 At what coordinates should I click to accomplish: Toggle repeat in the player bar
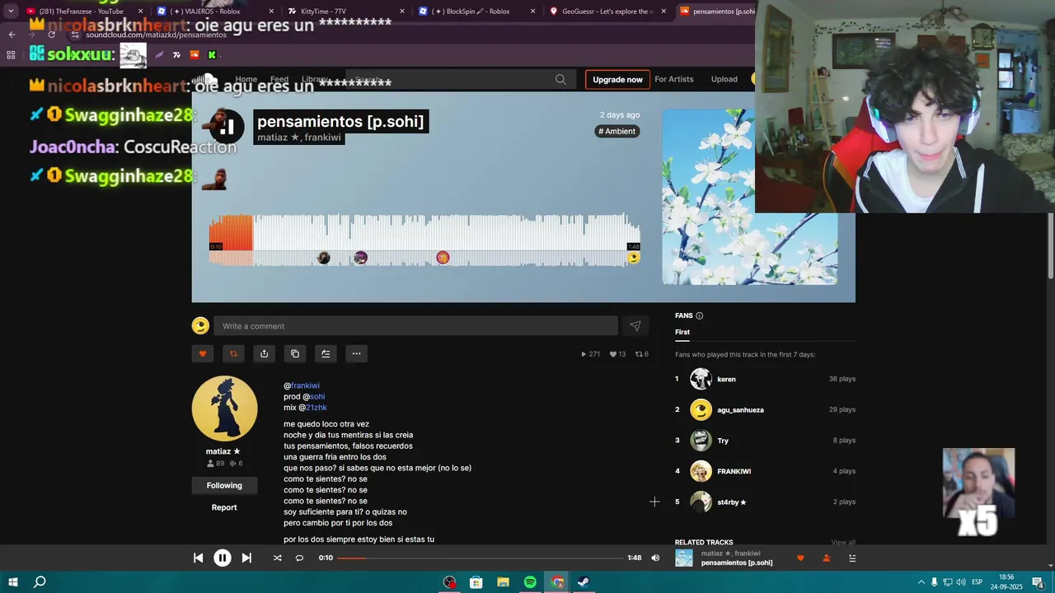(x=299, y=558)
